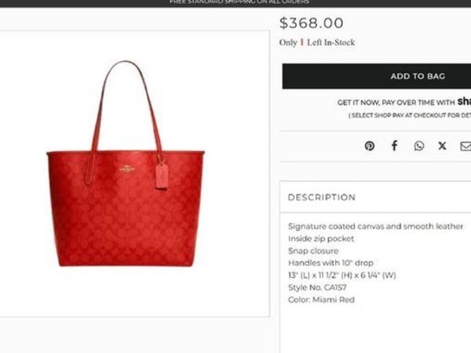Viewport: 471px width, 353px height.
Task: Share the product by email icon
Action: 466,146
